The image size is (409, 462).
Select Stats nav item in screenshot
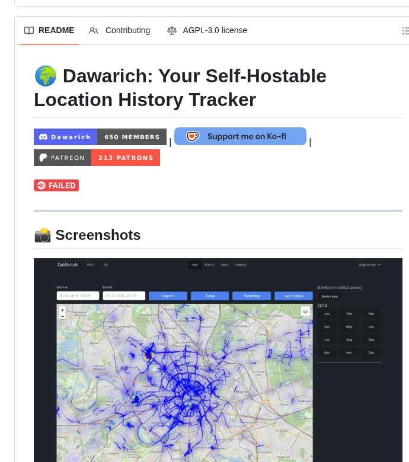pos(225,265)
